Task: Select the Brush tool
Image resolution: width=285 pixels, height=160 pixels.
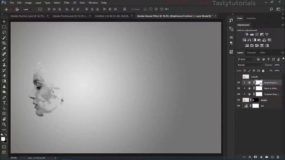Action: pos(4,60)
